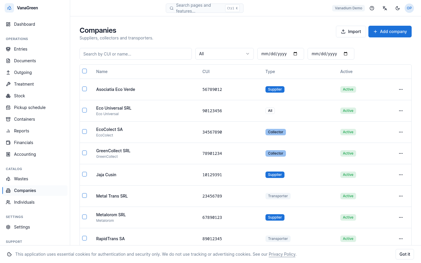Screen dimensions: 421x263
Task: Open the help question-mark icon
Action: (x=372, y=8)
